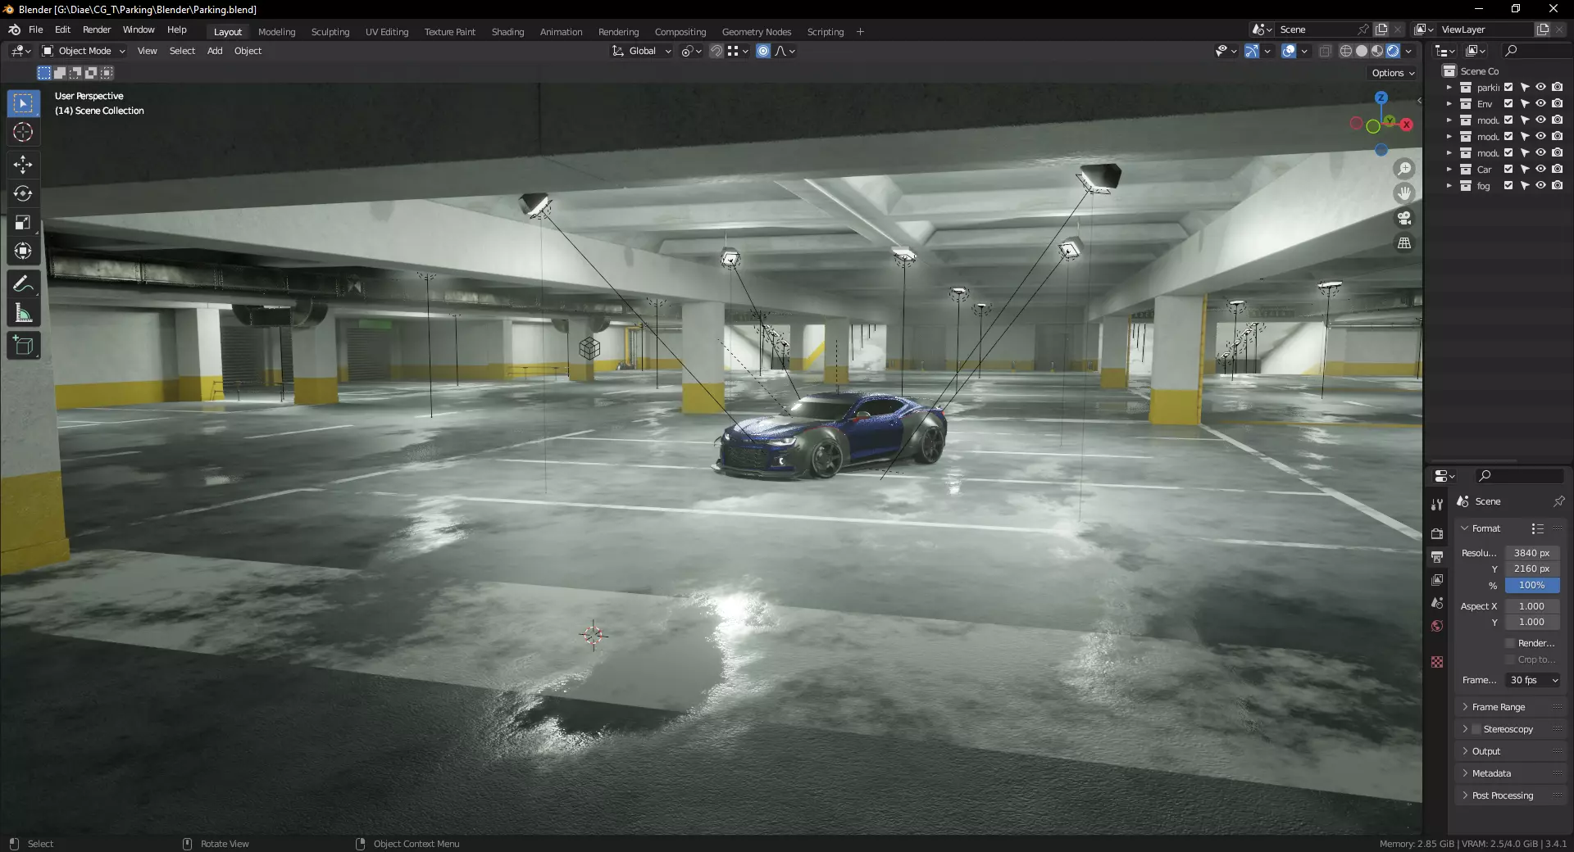The height and width of the screenshot is (852, 1574).
Task: Uncheck the Car collection exclude checkbox
Action: 1508,170
